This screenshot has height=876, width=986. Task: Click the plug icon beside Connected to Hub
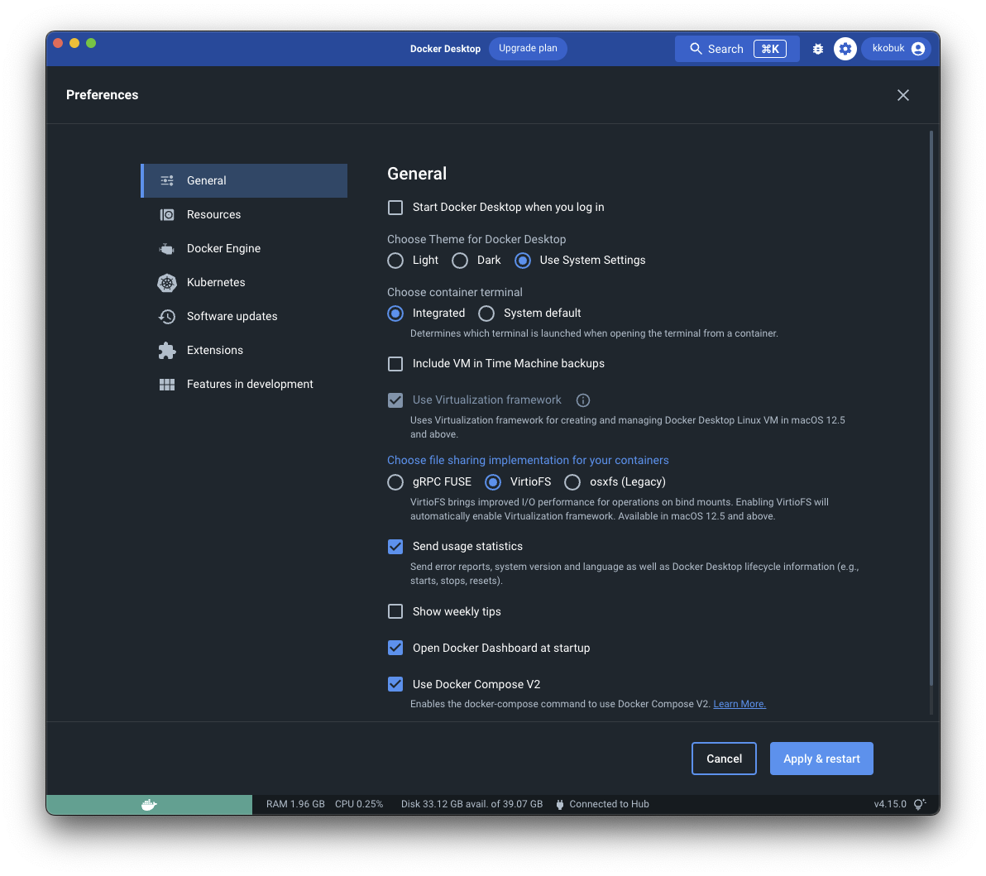(x=560, y=804)
